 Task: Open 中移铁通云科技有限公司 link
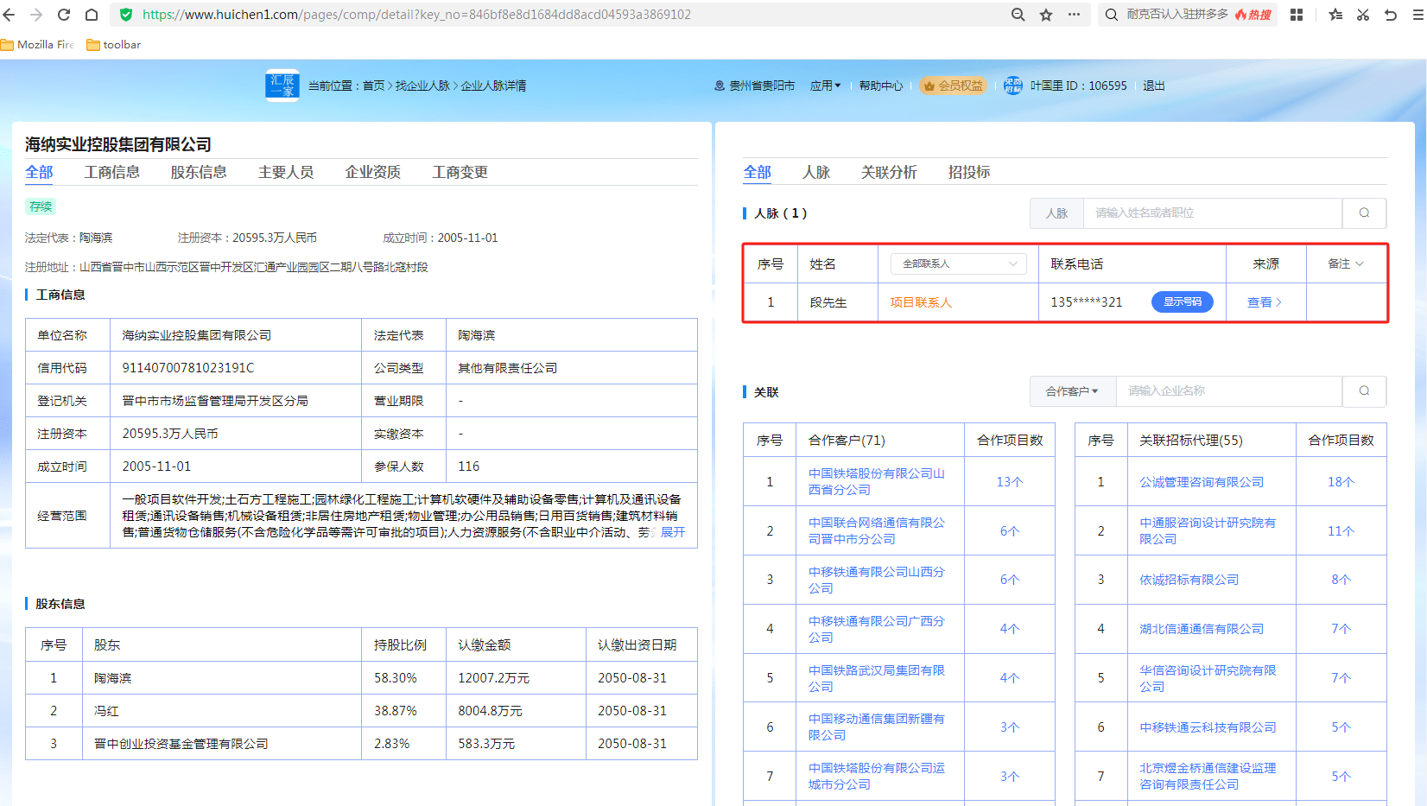point(1208,727)
